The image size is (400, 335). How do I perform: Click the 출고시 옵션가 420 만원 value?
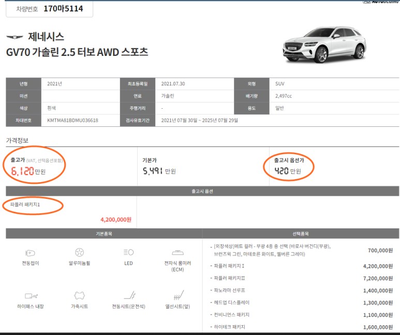pos(288,171)
